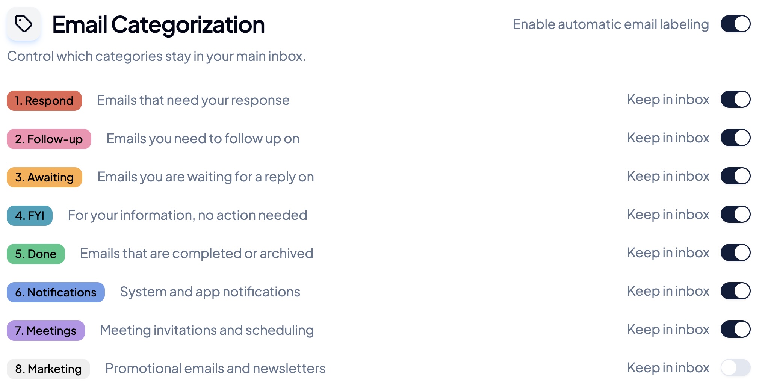Image resolution: width=765 pixels, height=390 pixels.
Task: Switch off Keep in inbox for Awaiting
Action: [735, 176]
